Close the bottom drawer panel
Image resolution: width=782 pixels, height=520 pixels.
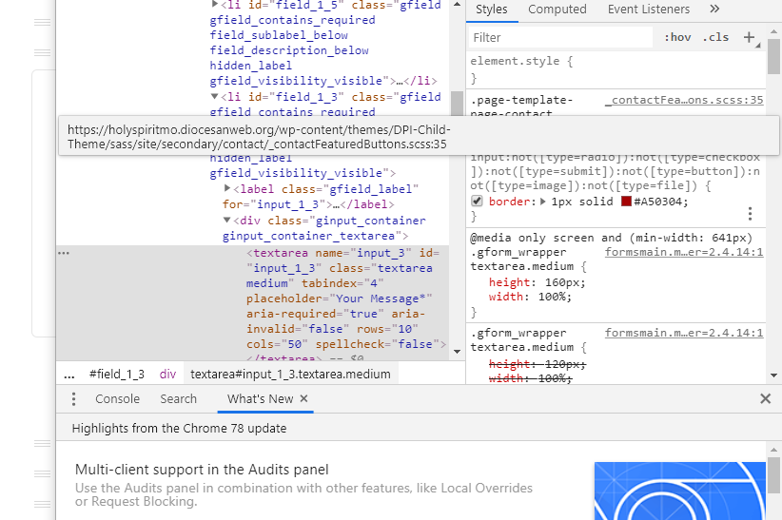pos(765,399)
